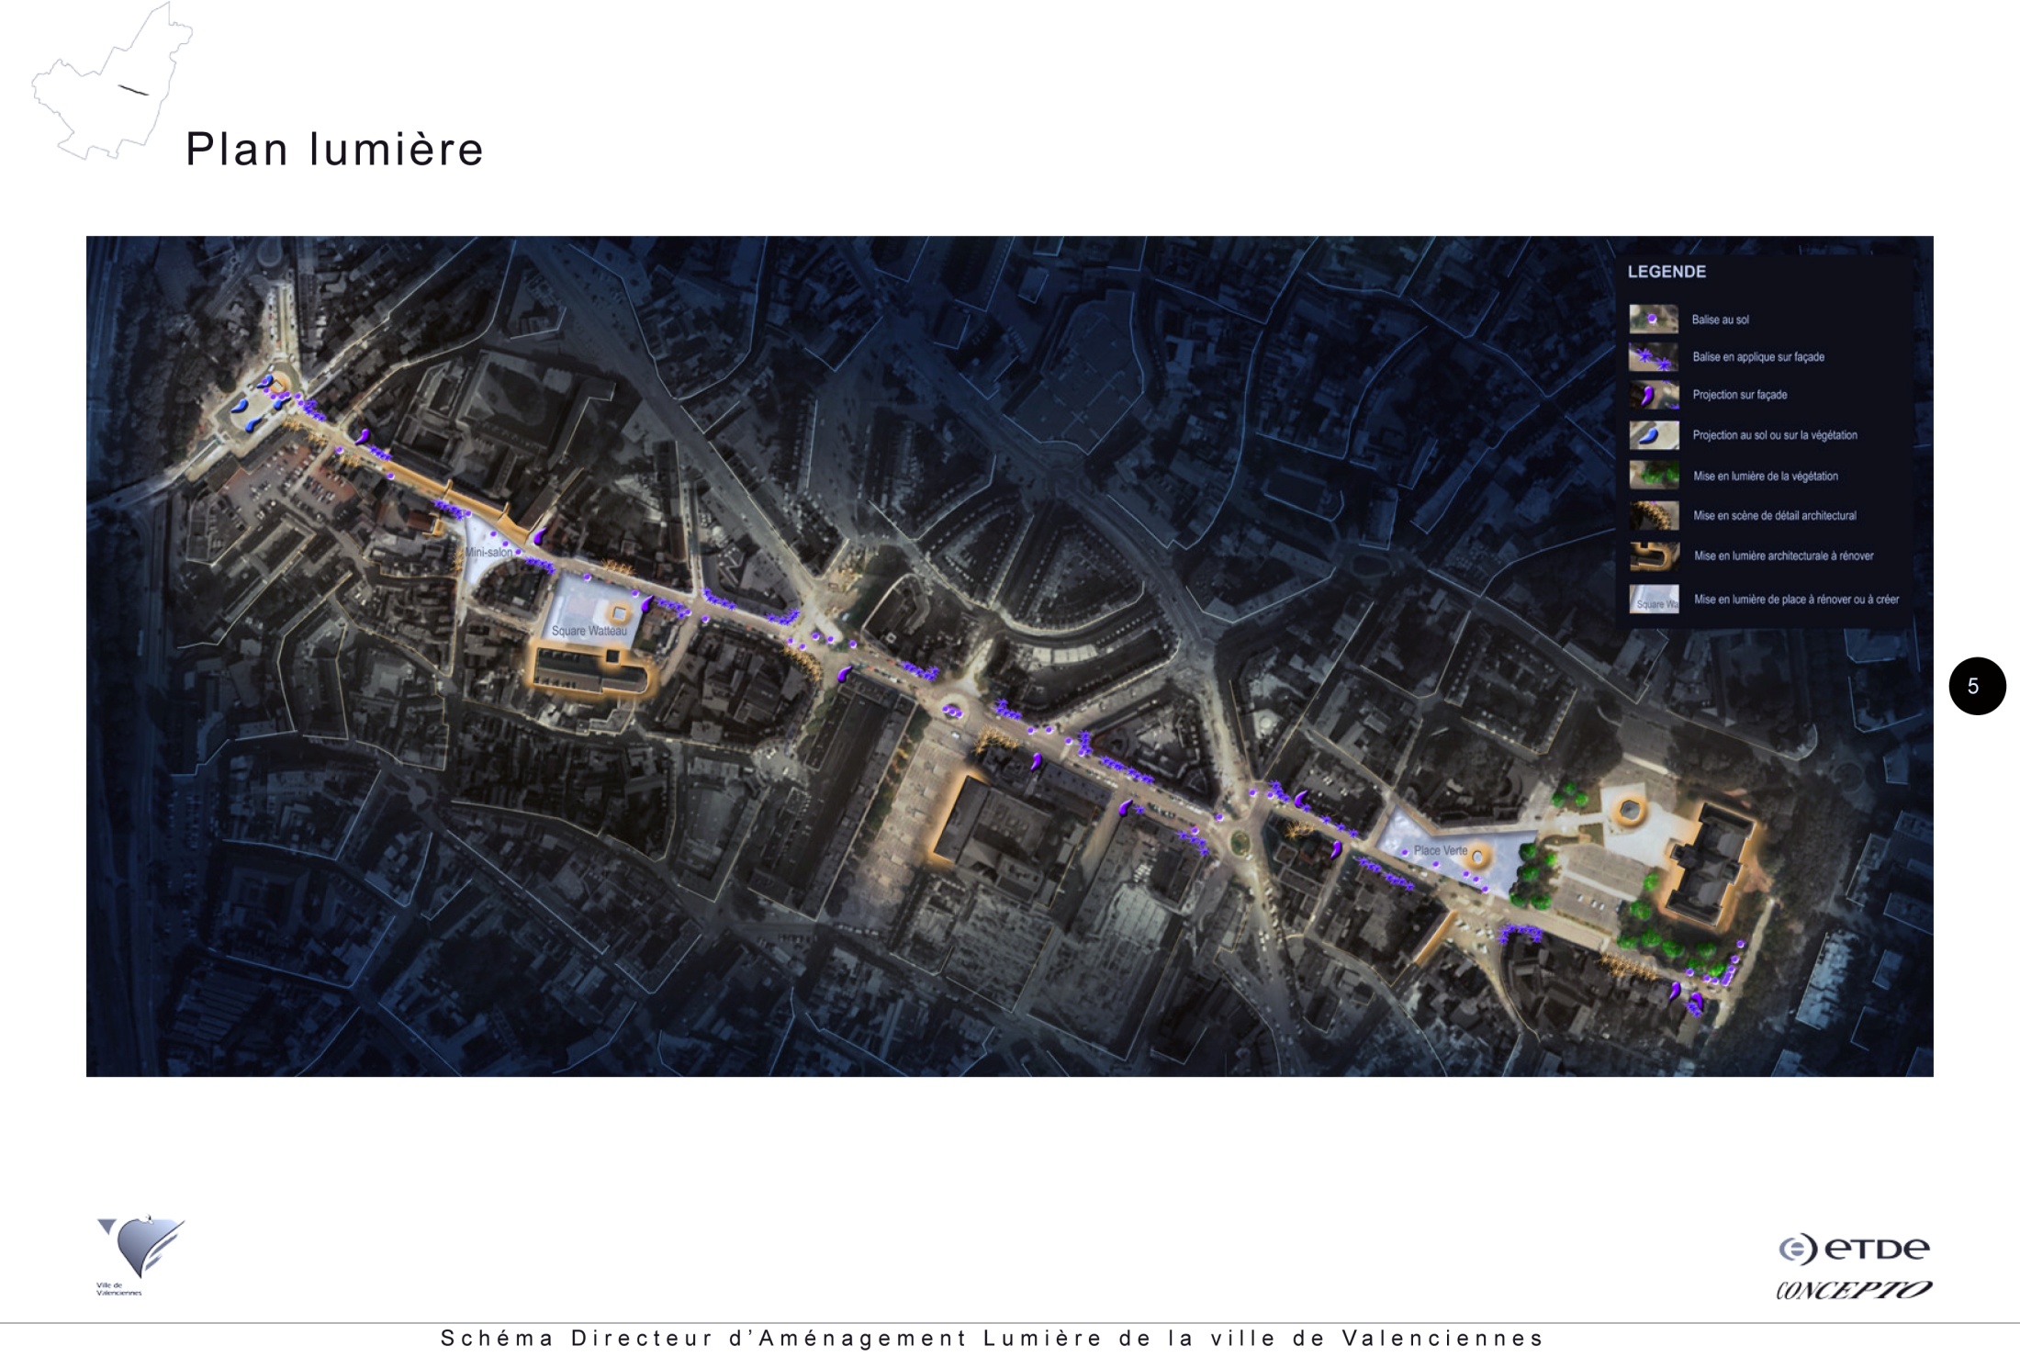The height and width of the screenshot is (1357, 2020).
Task: Click 'Mise en lumière de place à rénover' text
Action: point(1795,600)
